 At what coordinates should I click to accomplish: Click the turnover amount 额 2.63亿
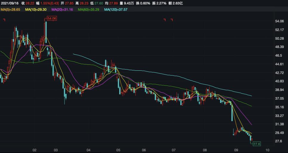coord(175,3)
